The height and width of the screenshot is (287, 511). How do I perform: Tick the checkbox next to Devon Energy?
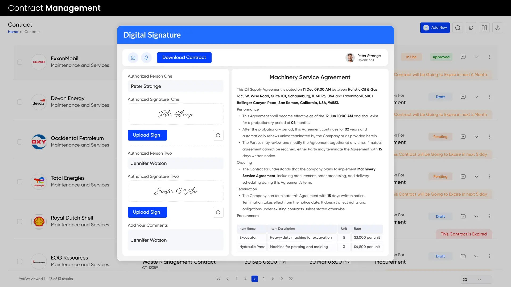[x=20, y=102]
